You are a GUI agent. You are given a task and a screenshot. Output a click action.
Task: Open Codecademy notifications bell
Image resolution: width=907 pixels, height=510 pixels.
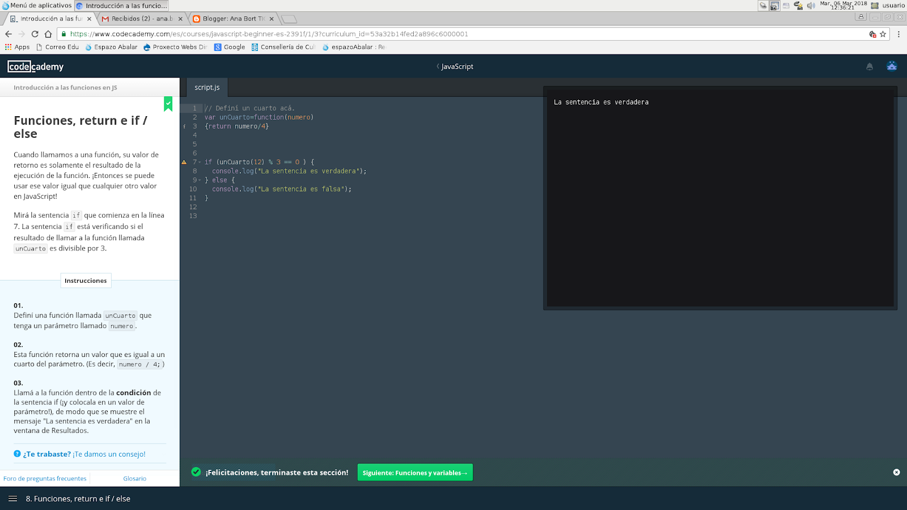coord(869,66)
